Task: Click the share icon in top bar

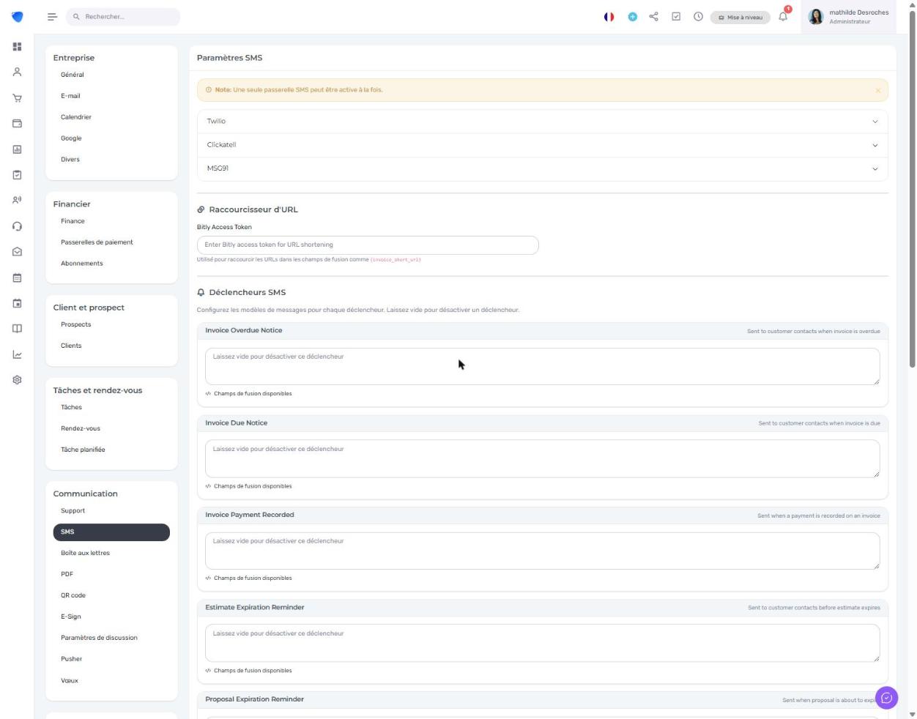Action: [x=653, y=17]
